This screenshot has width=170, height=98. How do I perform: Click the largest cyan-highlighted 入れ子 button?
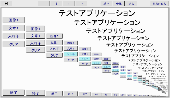click(x=71, y=54)
